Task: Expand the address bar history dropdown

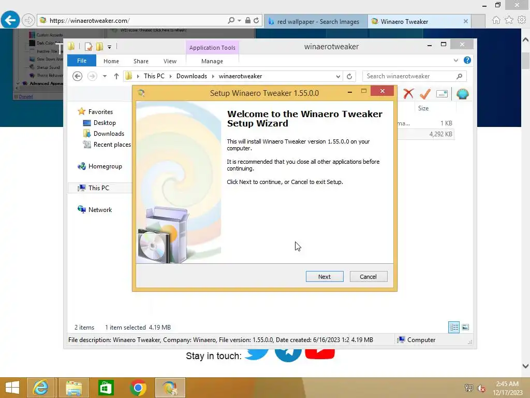Action: pos(338,77)
